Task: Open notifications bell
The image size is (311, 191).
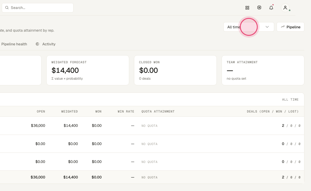Action: coord(271,8)
